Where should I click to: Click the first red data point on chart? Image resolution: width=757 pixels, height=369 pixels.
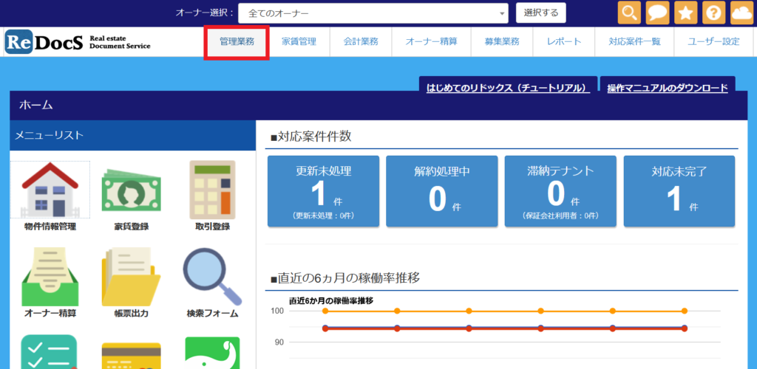(x=325, y=328)
